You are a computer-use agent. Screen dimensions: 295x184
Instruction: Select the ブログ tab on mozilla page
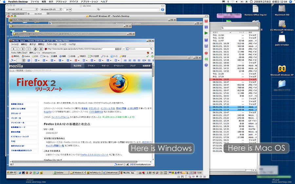(x=133, y=66)
